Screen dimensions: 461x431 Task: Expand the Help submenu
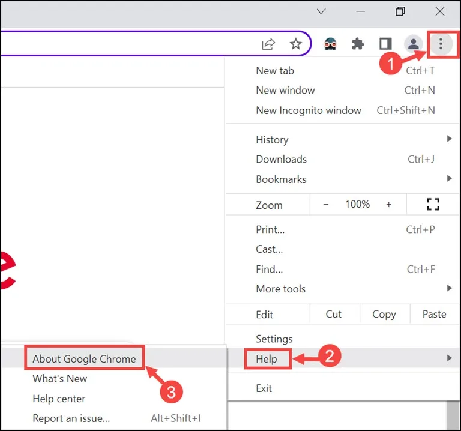343,358
